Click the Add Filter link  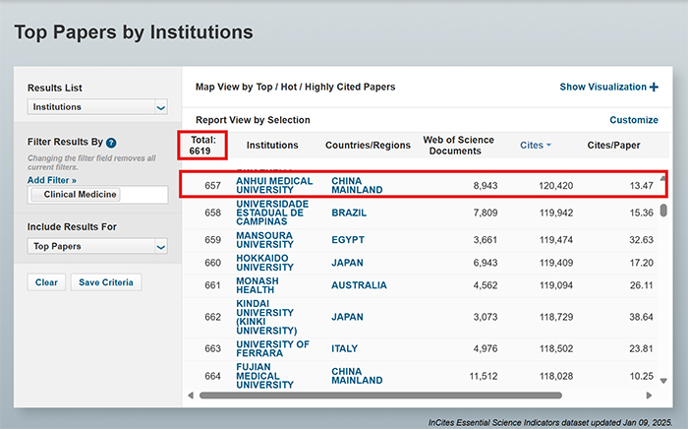point(51,180)
